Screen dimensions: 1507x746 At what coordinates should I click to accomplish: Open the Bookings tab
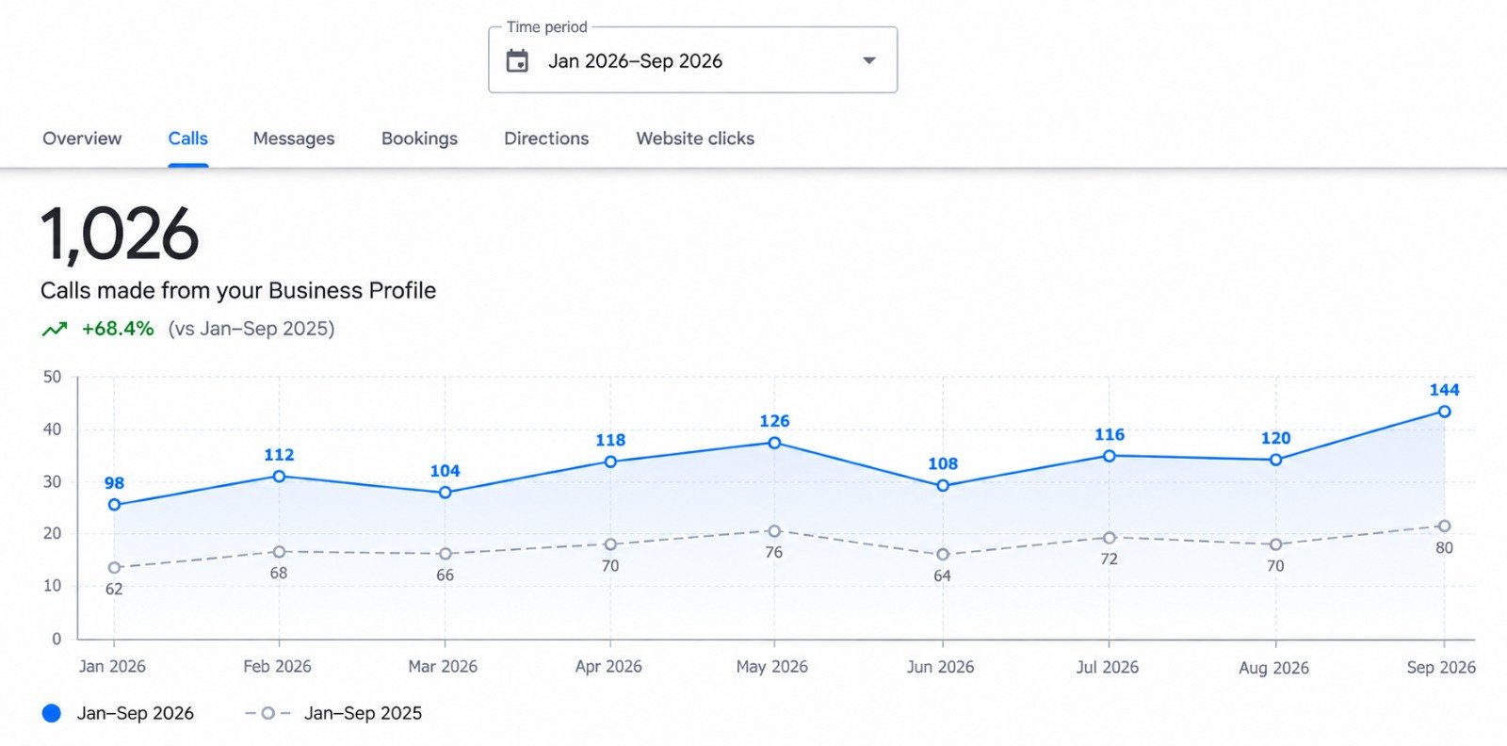click(x=419, y=138)
